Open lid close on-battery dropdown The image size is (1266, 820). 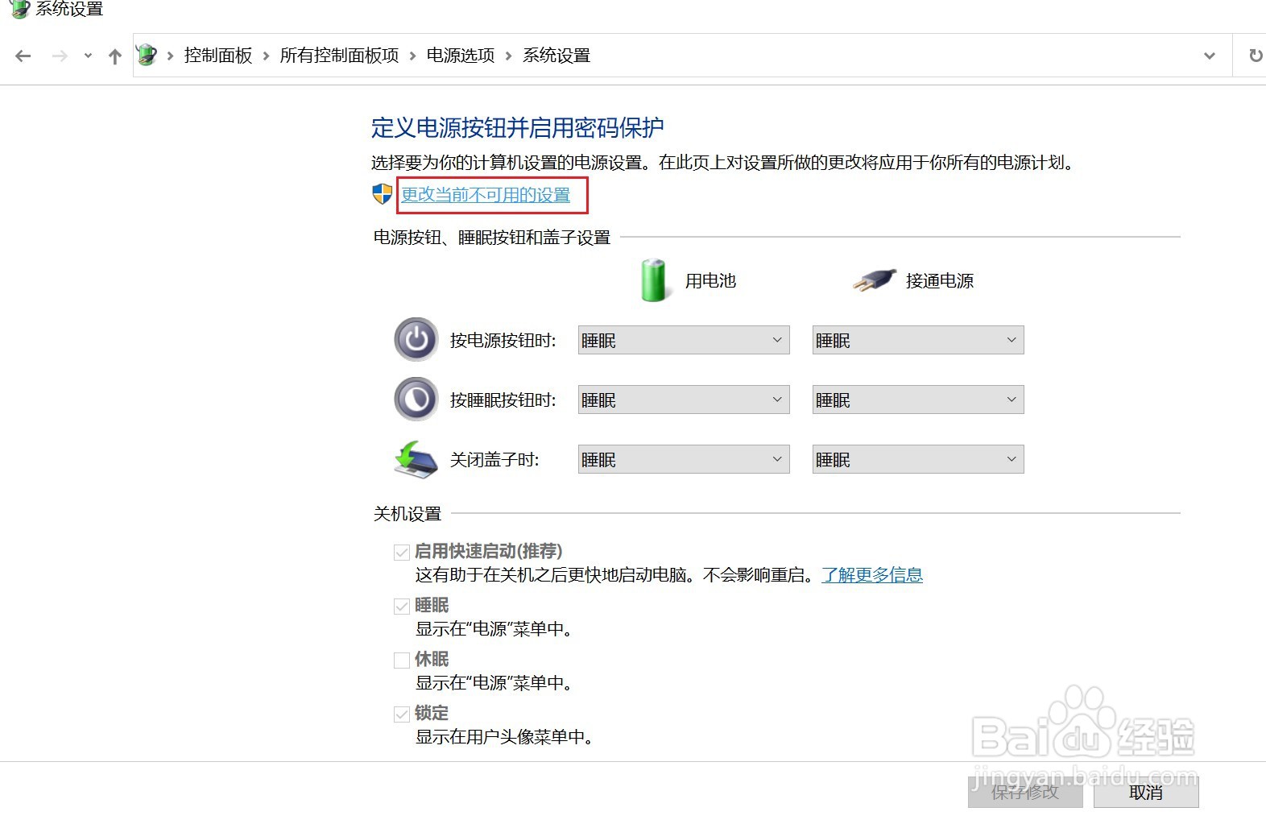pos(684,459)
